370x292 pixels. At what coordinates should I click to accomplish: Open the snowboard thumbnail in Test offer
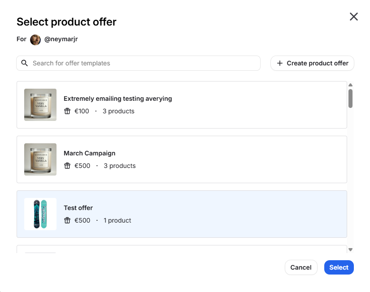pos(40,214)
